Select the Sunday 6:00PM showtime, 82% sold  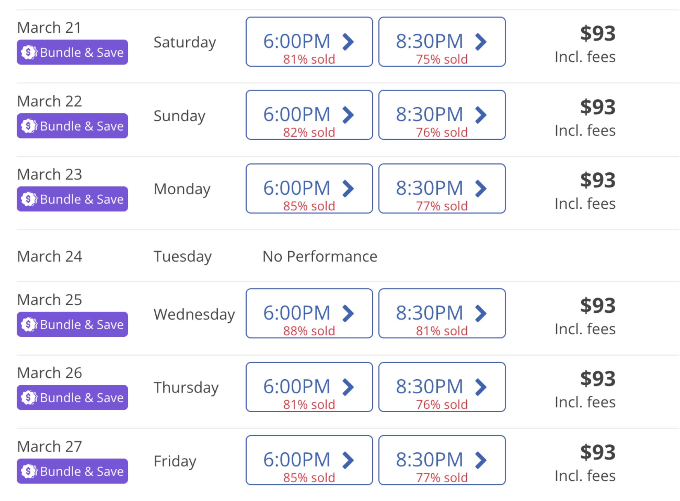click(x=309, y=115)
